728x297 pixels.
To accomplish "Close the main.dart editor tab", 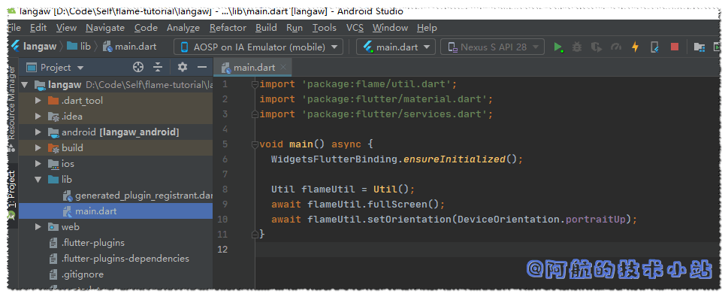I will [284, 68].
